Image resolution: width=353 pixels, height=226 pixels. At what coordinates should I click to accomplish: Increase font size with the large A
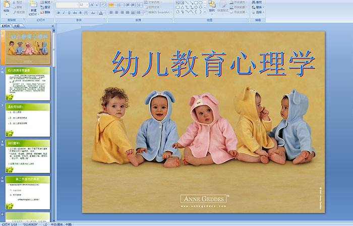pyautogui.click(x=92, y=5)
